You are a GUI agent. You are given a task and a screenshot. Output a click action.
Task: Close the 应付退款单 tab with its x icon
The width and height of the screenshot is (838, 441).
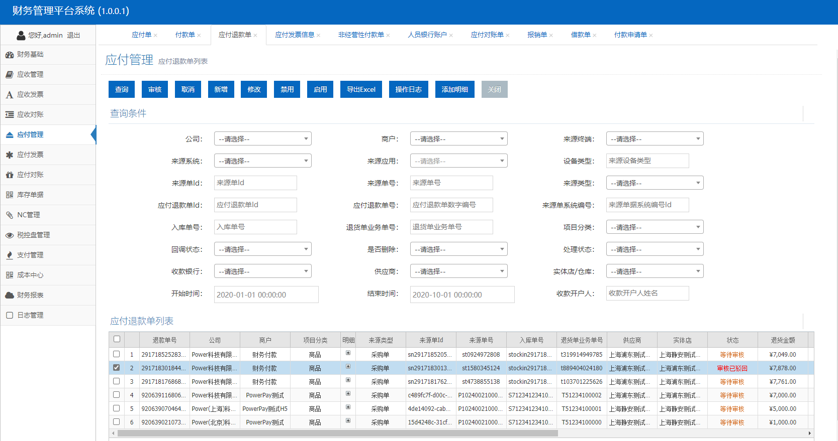coord(255,35)
